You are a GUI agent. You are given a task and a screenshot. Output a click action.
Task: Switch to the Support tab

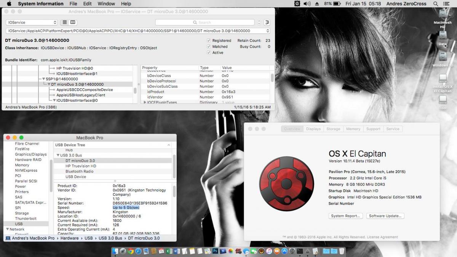click(x=373, y=129)
